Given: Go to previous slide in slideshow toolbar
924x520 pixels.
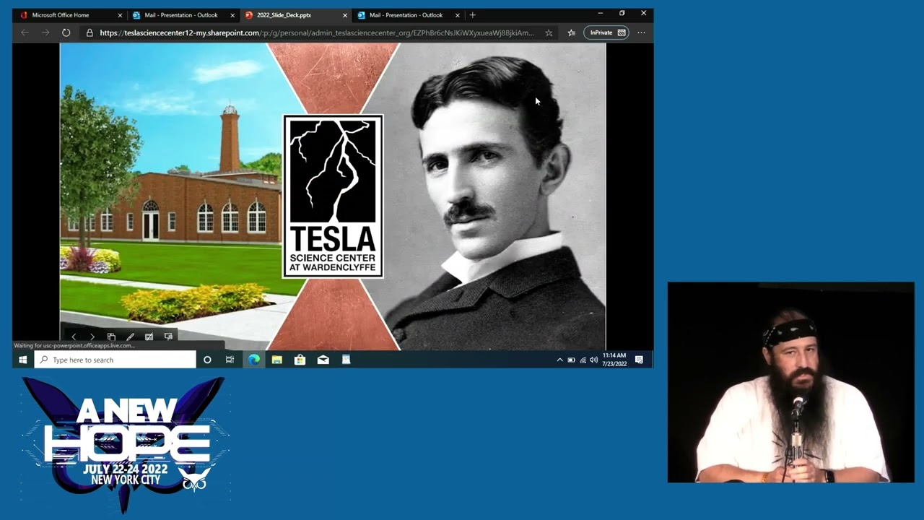Looking at the screenshot, I should point(74,337).
